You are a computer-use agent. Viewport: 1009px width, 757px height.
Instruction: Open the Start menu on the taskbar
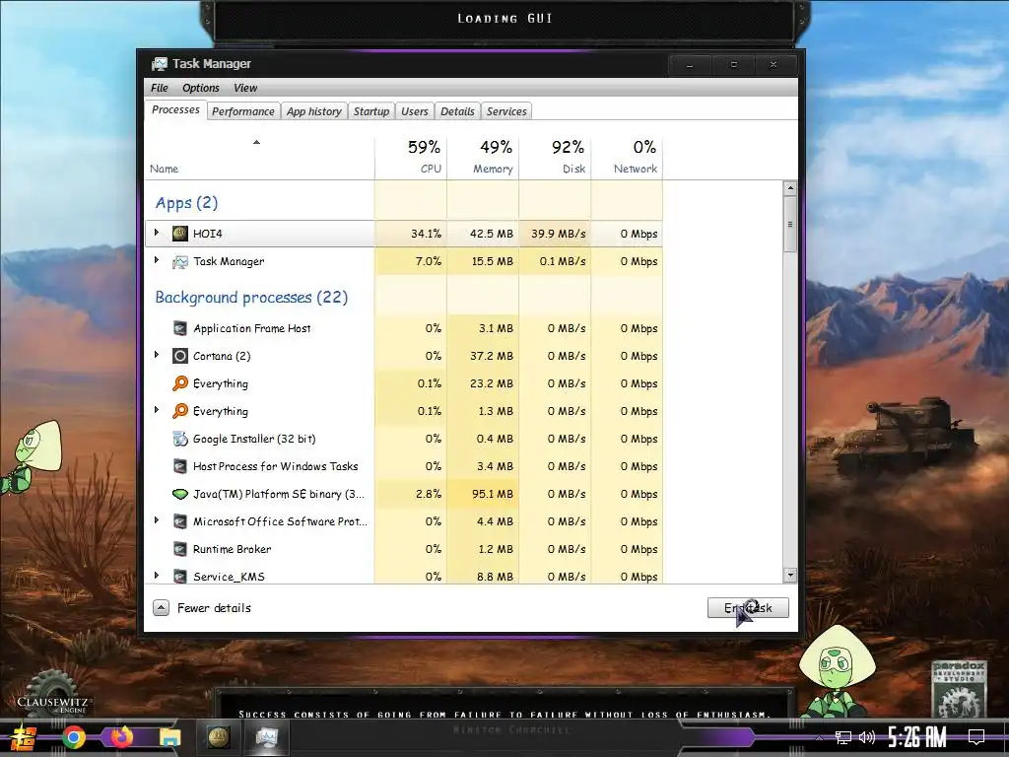point(25,737)
